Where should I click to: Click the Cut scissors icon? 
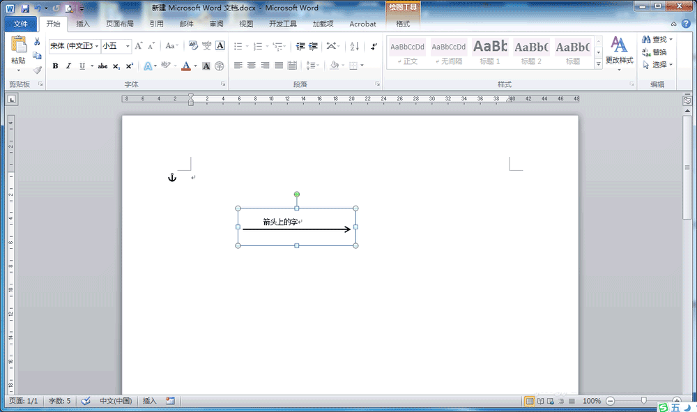pos(37,42)
